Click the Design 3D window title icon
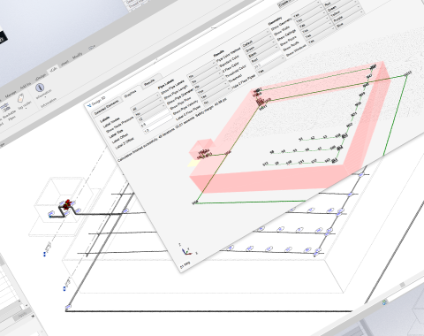This screenshot has height=336, width=424. [89, 105]
